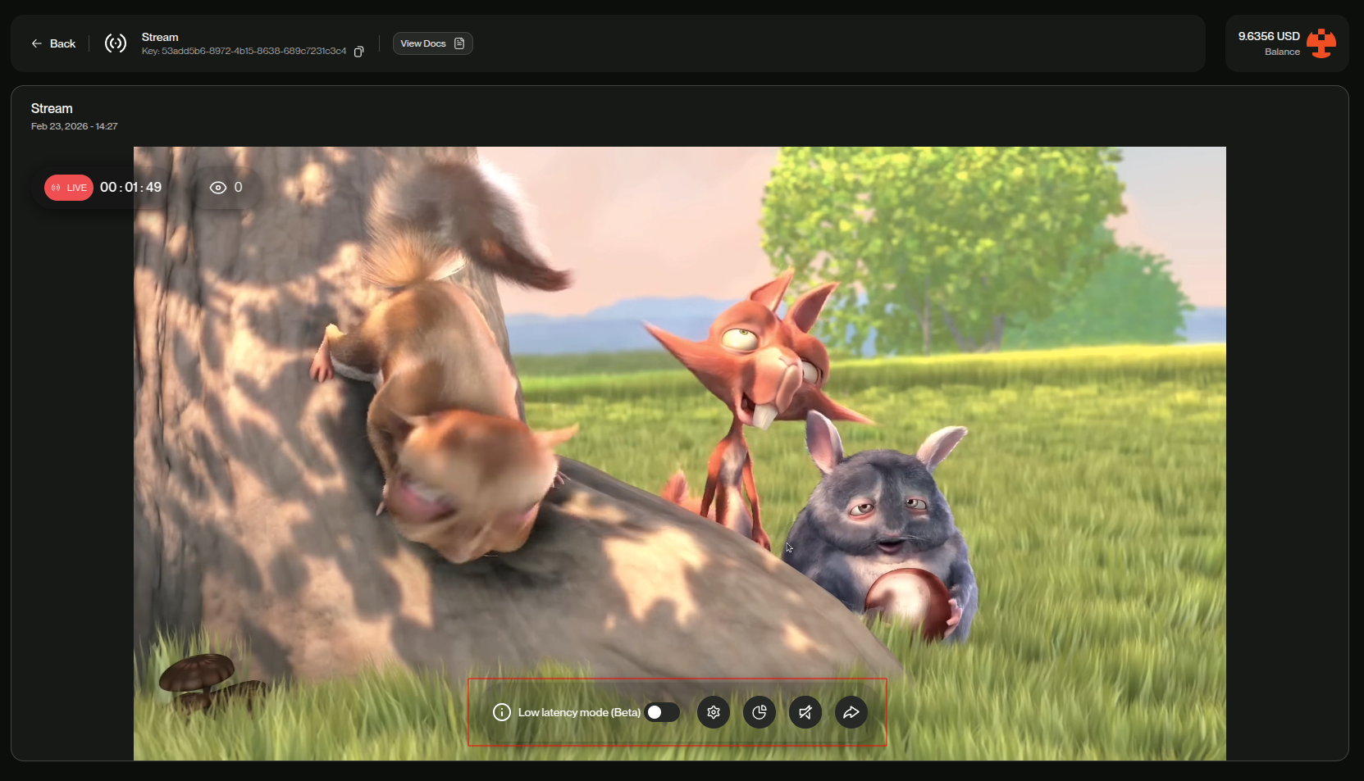The height and width of the screenshot is (781, 1364).
Task: Click the stream timer showing 00:01:49
Action: 130,187
